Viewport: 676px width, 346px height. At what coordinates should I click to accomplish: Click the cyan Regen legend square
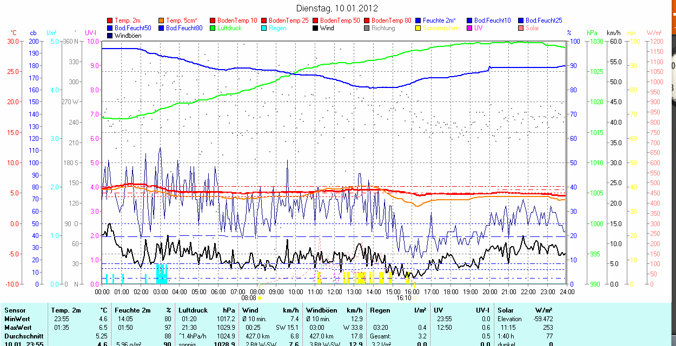coord(264,28)
